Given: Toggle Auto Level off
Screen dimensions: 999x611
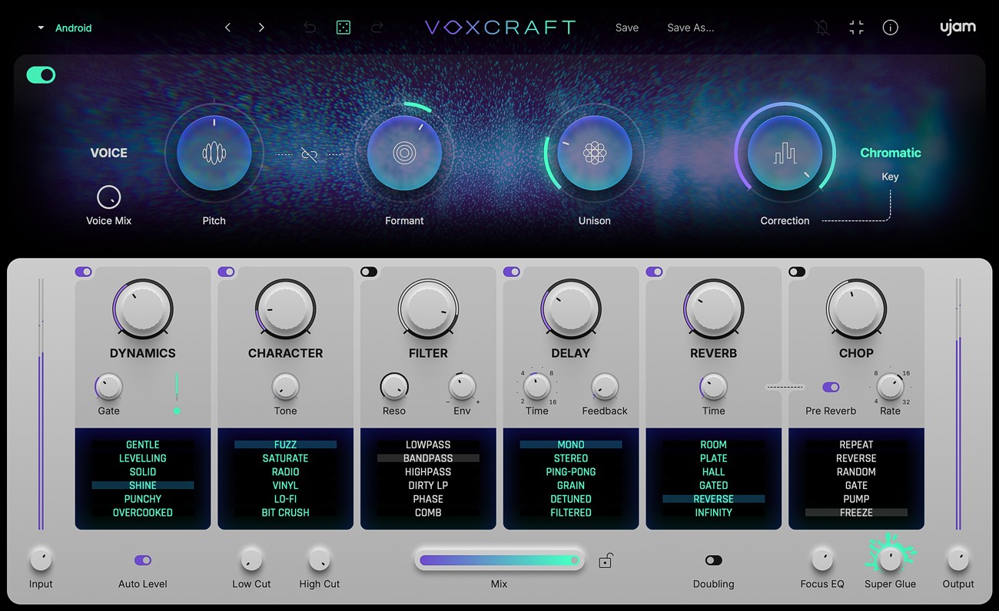Looking at the screenshot, I should (142, 560).
